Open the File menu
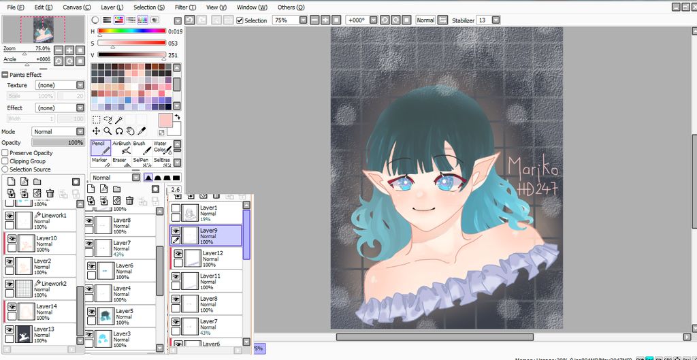 point(16,7)
